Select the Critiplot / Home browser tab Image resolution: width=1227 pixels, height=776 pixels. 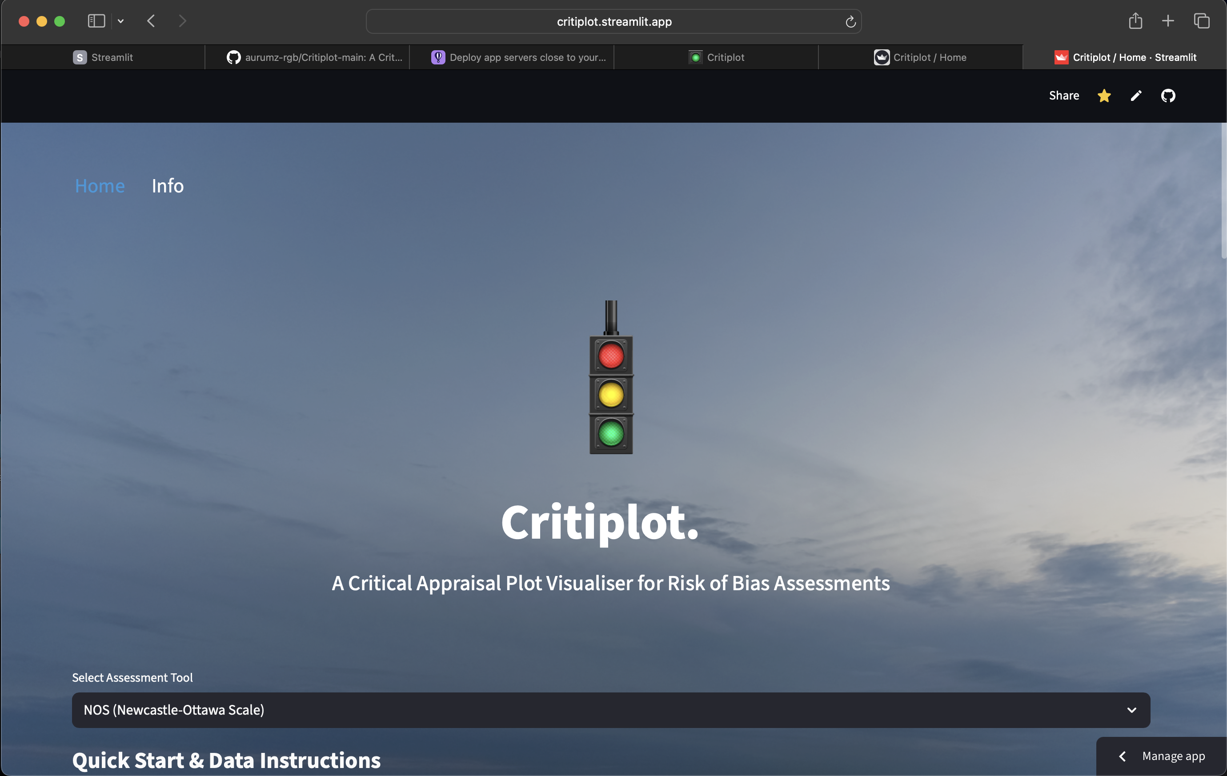point(920,57)
